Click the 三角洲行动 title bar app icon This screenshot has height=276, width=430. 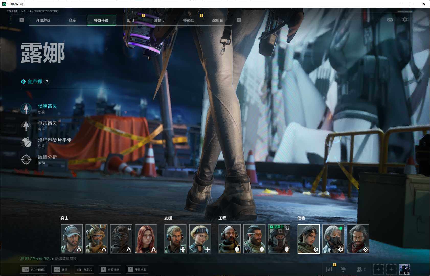pos(4,4)
